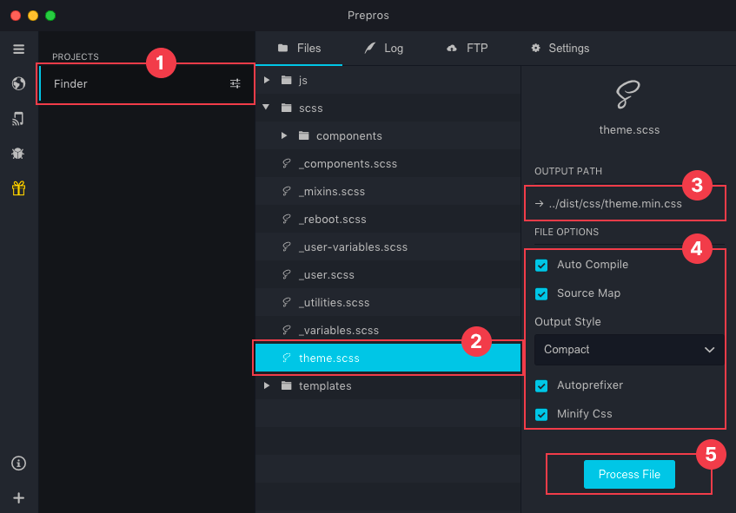Viewport: 736px width, 513px height.
Task: Click the cast devices icon in sidebar
Action: point(18,119)
